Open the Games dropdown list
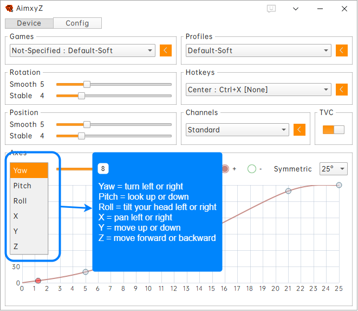 point(82,50)
